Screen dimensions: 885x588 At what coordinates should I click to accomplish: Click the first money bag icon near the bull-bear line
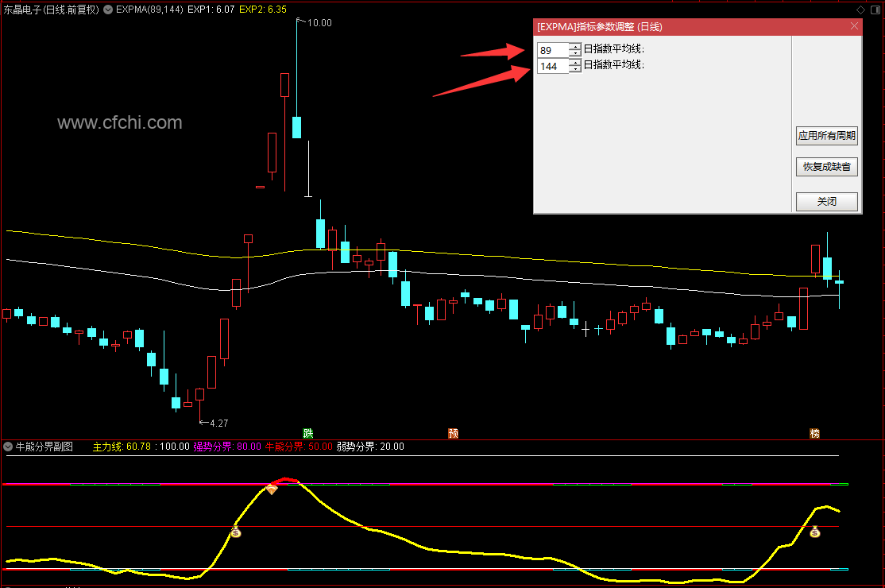point(236,532)
